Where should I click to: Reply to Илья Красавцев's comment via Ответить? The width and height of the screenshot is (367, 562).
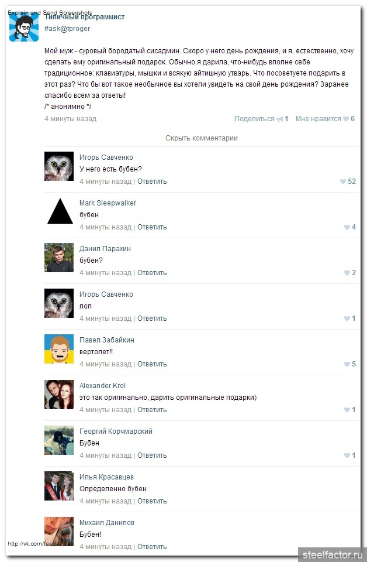coord(152,501)
